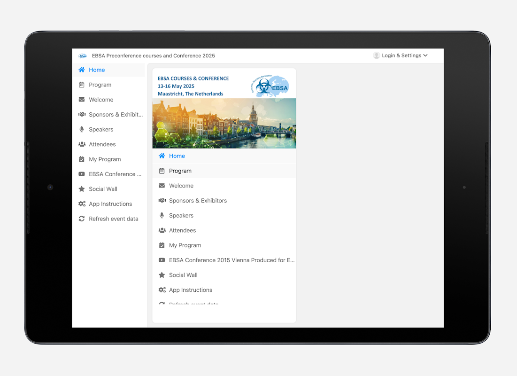Select Attendees link in the main card
This screenshot has width=517, height=376.
coord(224,230)
